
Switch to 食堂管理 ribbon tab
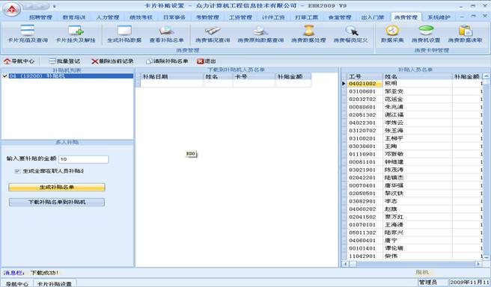pyautogui.click(x=340, y=17)
